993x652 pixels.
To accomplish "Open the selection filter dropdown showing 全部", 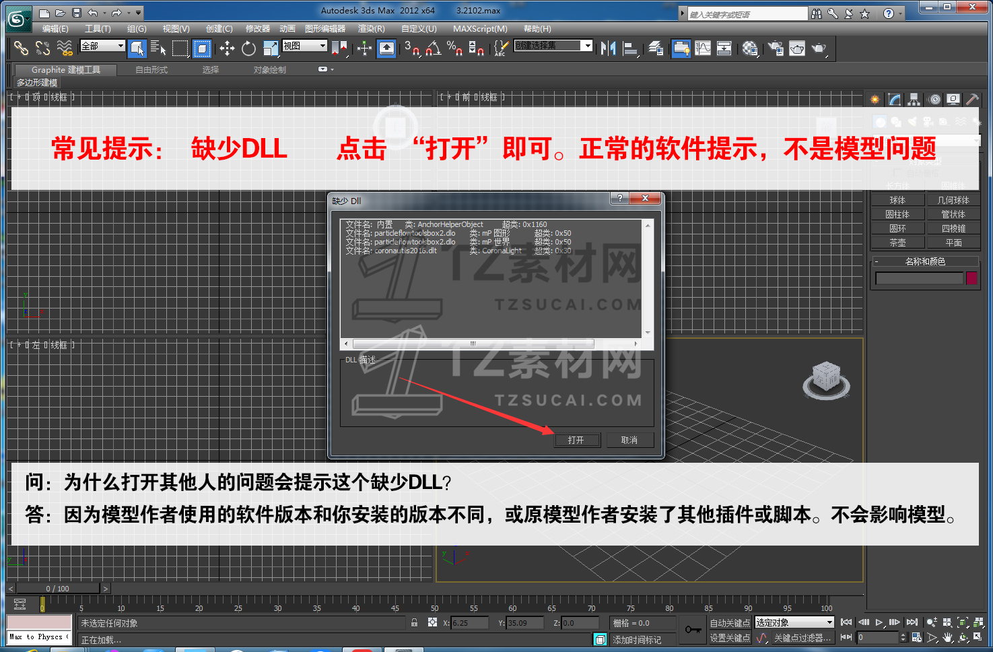I will 102,46.
